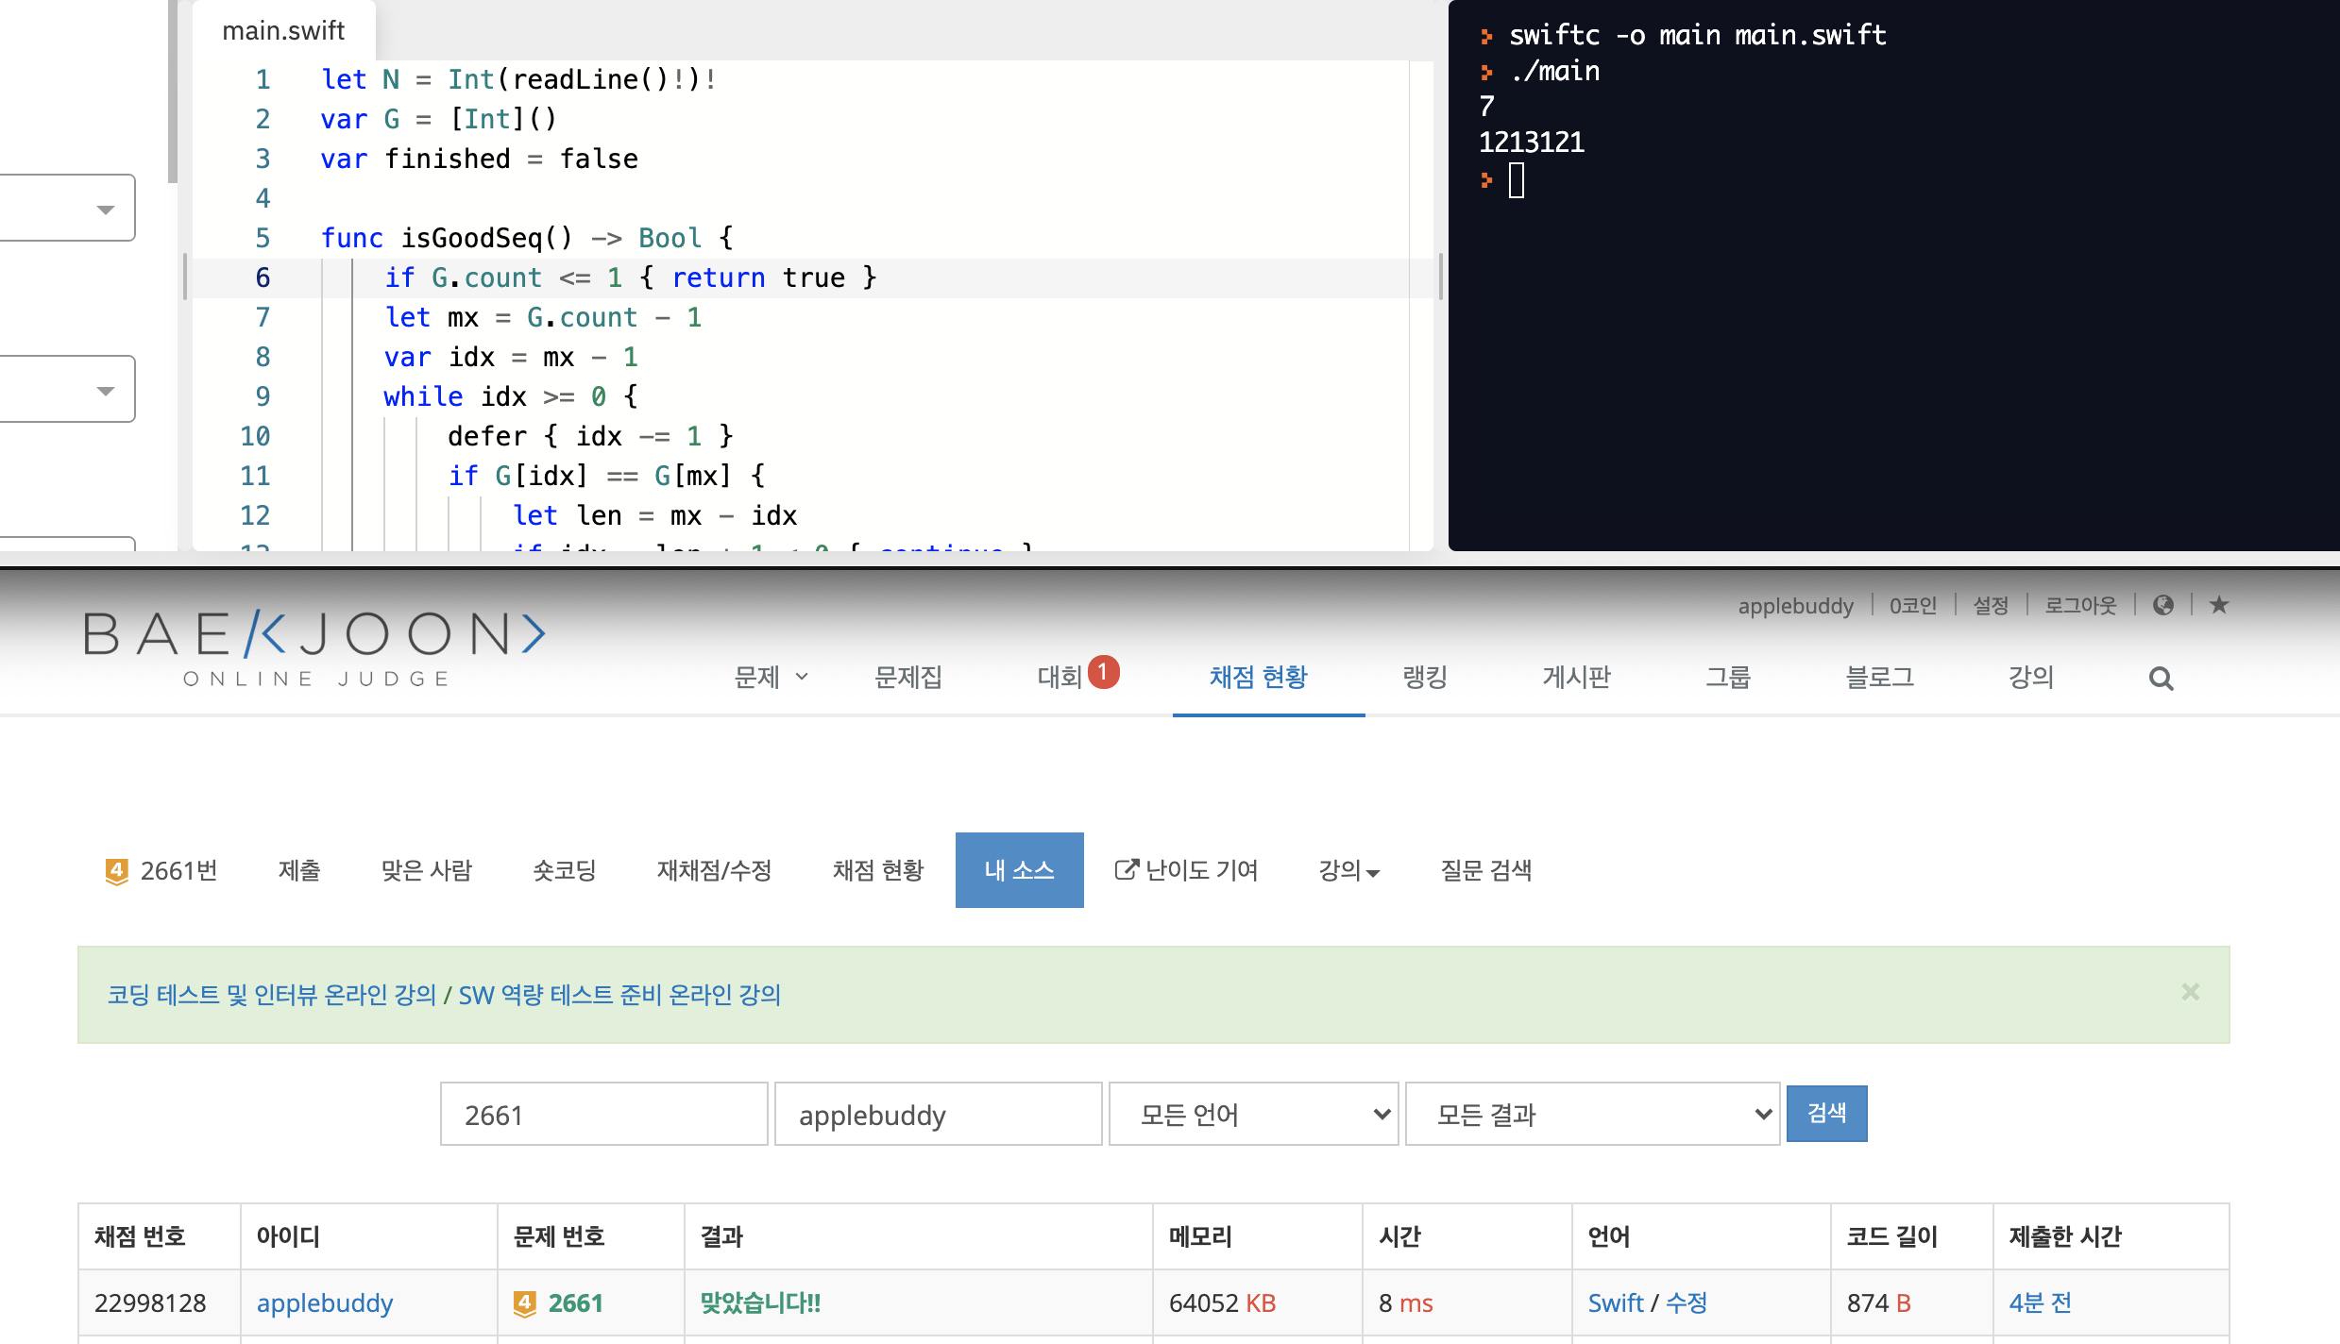Close the green lecture banner

click(2191, 992)
